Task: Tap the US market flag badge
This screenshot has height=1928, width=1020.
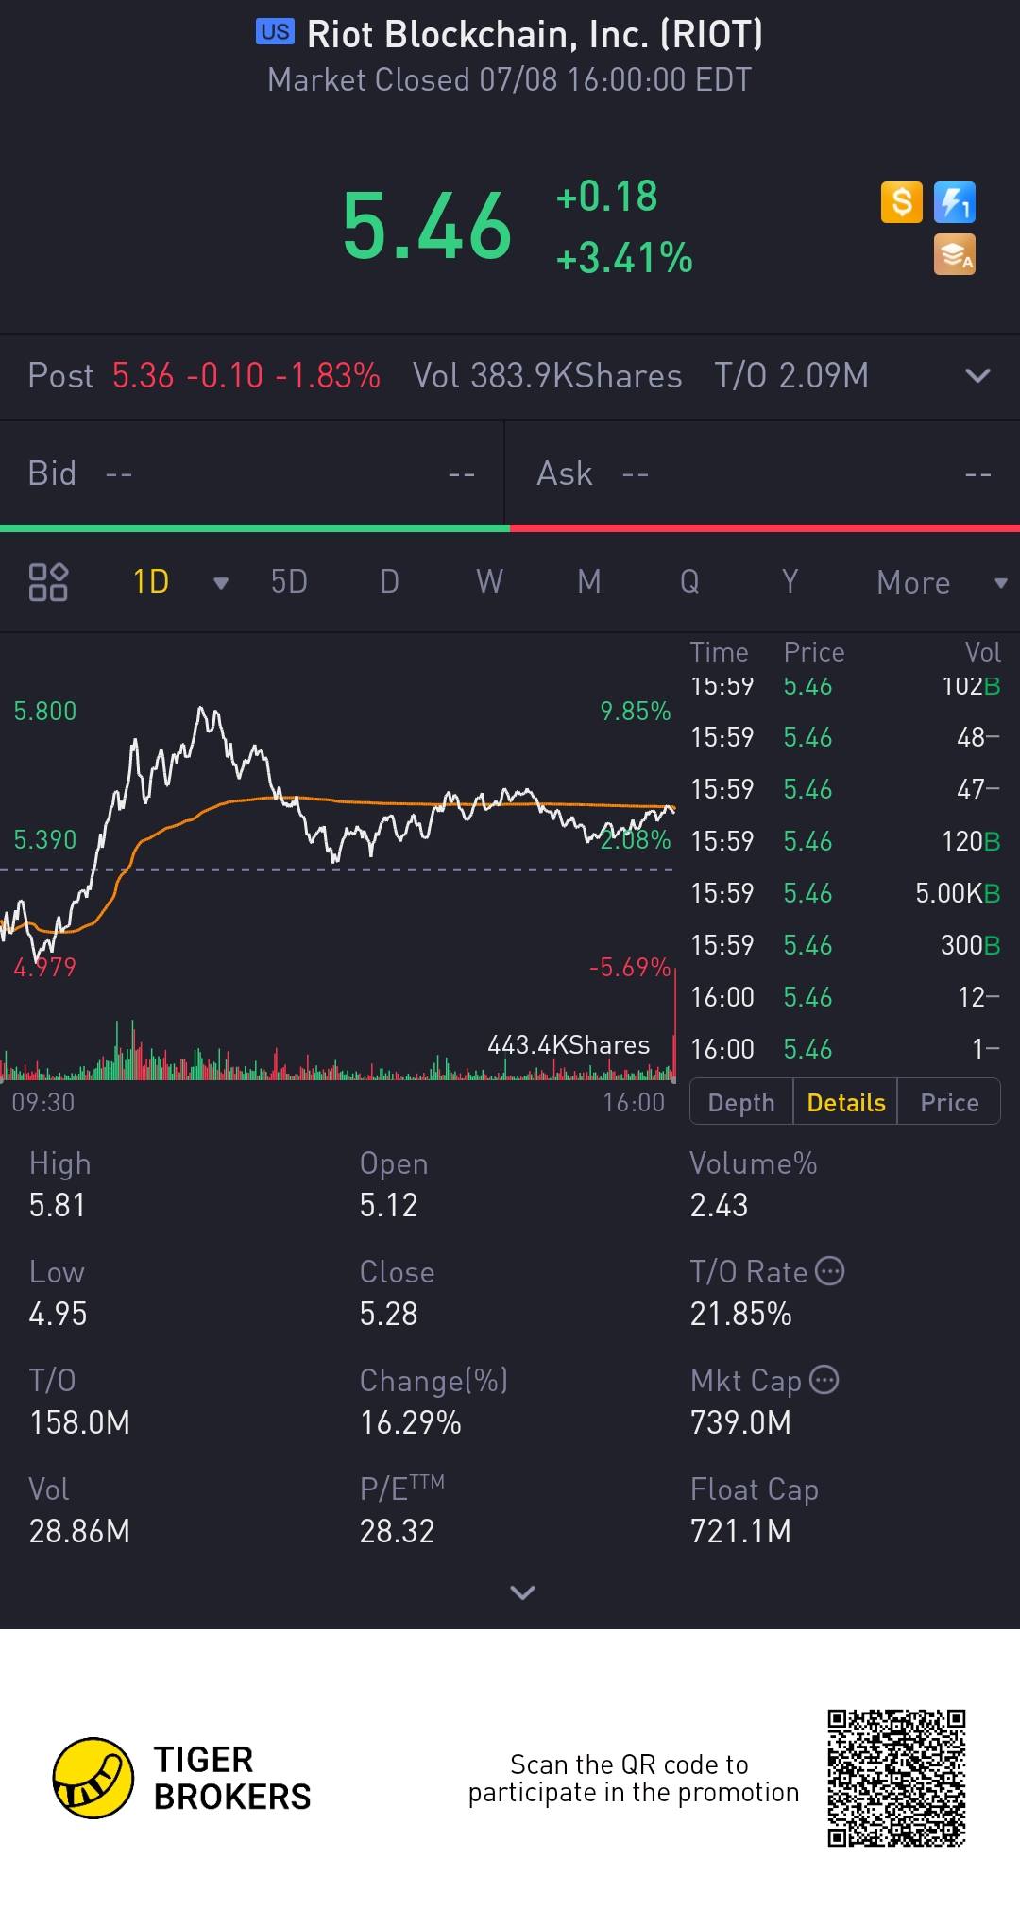Action: click(275, 32)
